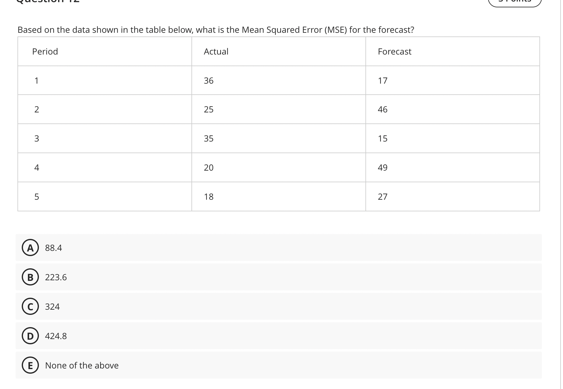Select the Actual column header

pos(216,51)
